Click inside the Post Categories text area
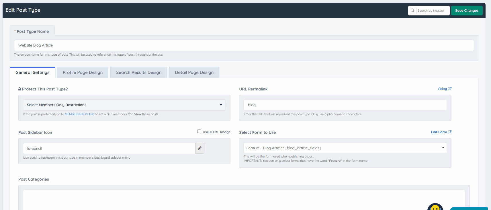This screenshot has width=491, height=210. [x=244, y=200]
